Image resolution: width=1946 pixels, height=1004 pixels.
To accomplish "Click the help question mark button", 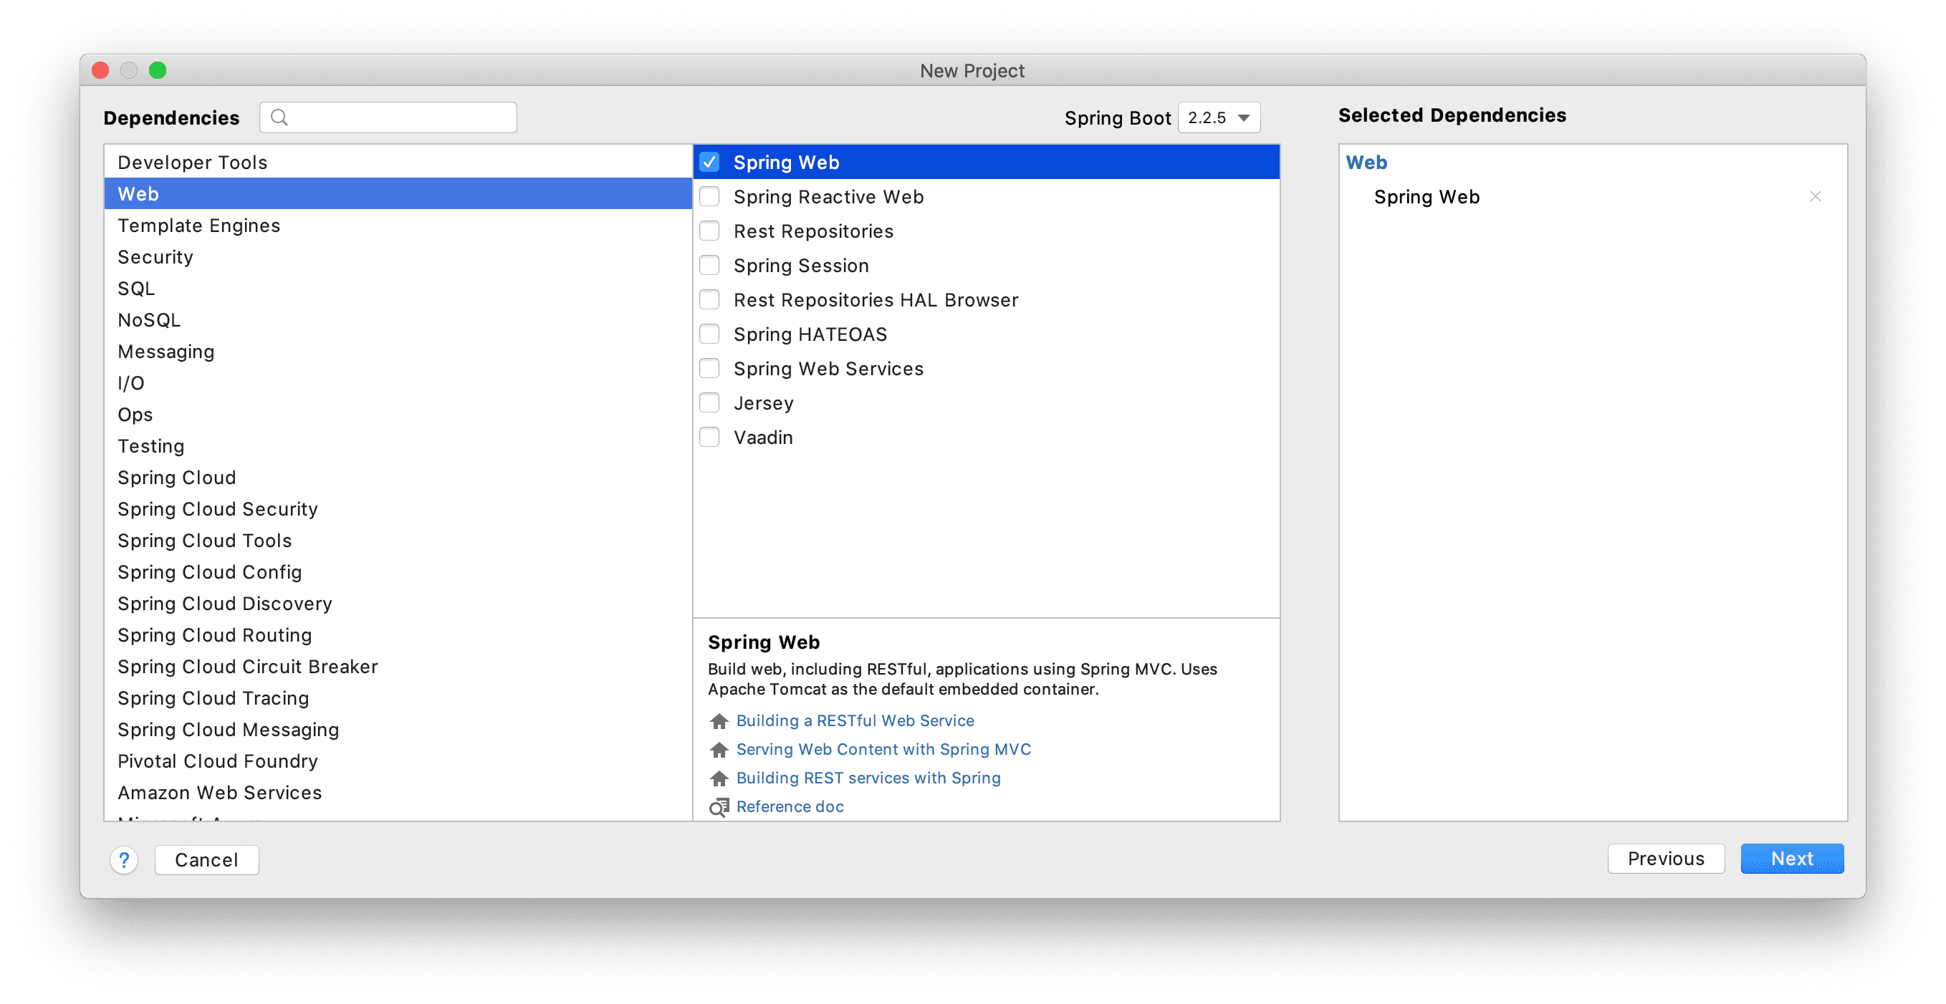I will [x=124, y=860].
